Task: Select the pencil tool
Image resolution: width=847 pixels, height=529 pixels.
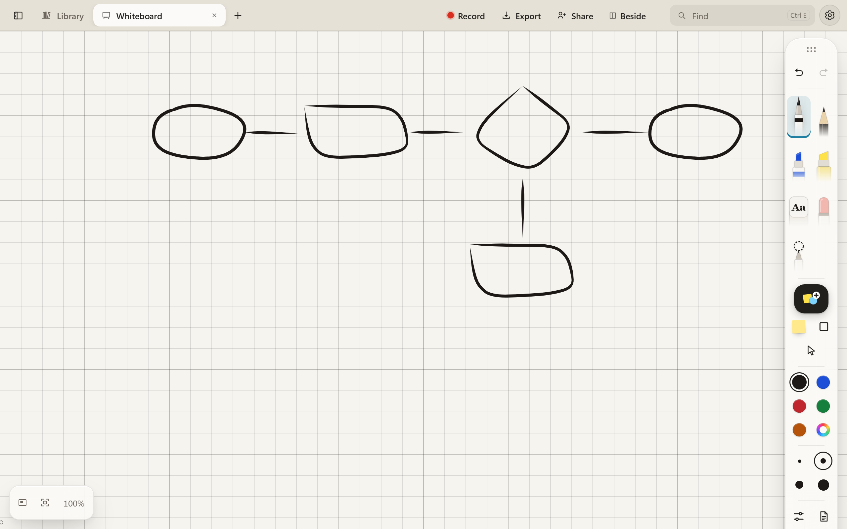Action: [824, 121]
